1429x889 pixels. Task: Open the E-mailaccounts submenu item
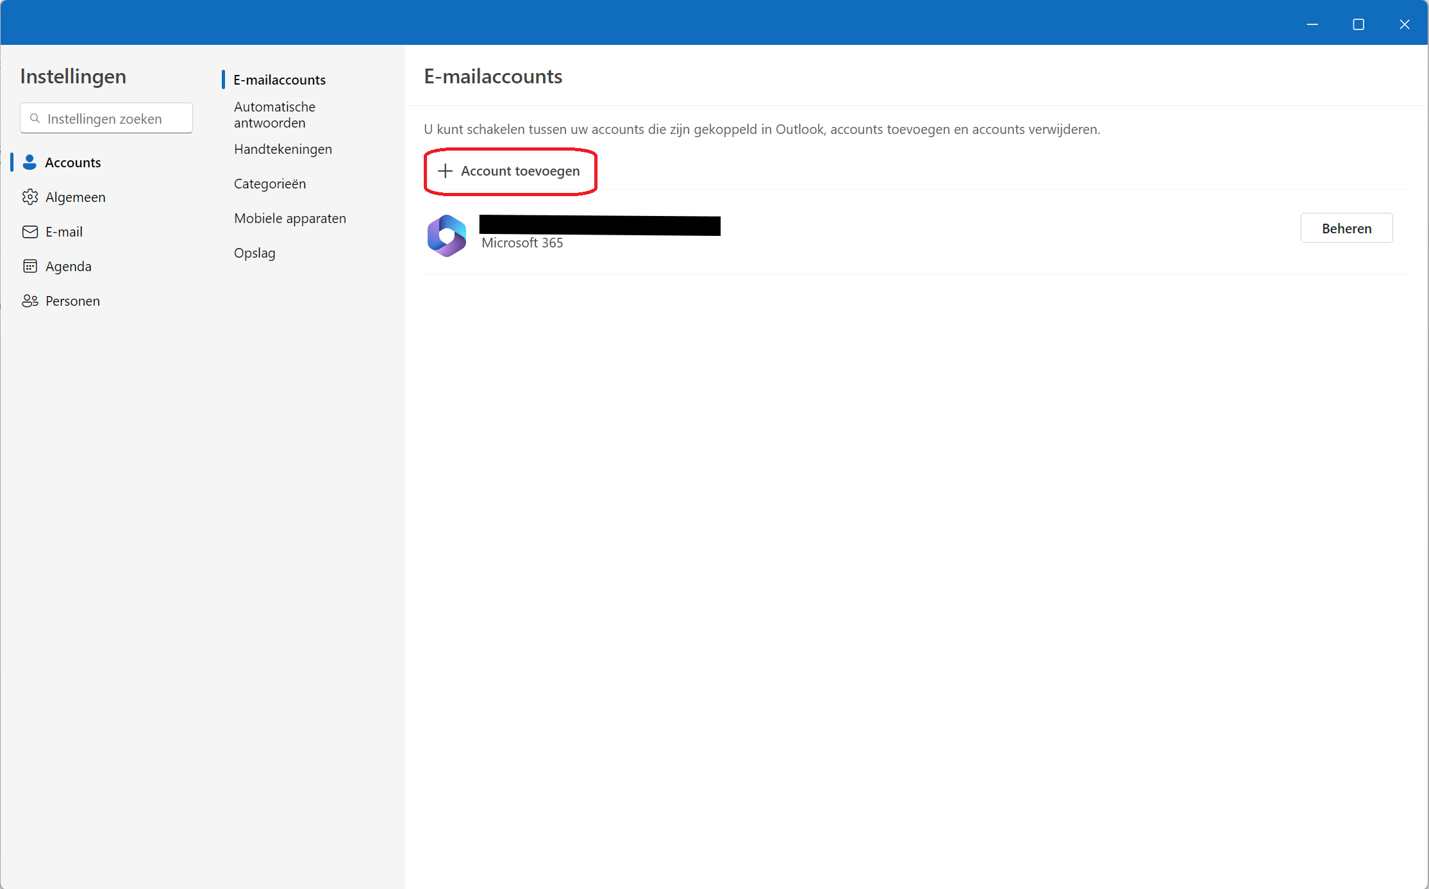point(280,79)
